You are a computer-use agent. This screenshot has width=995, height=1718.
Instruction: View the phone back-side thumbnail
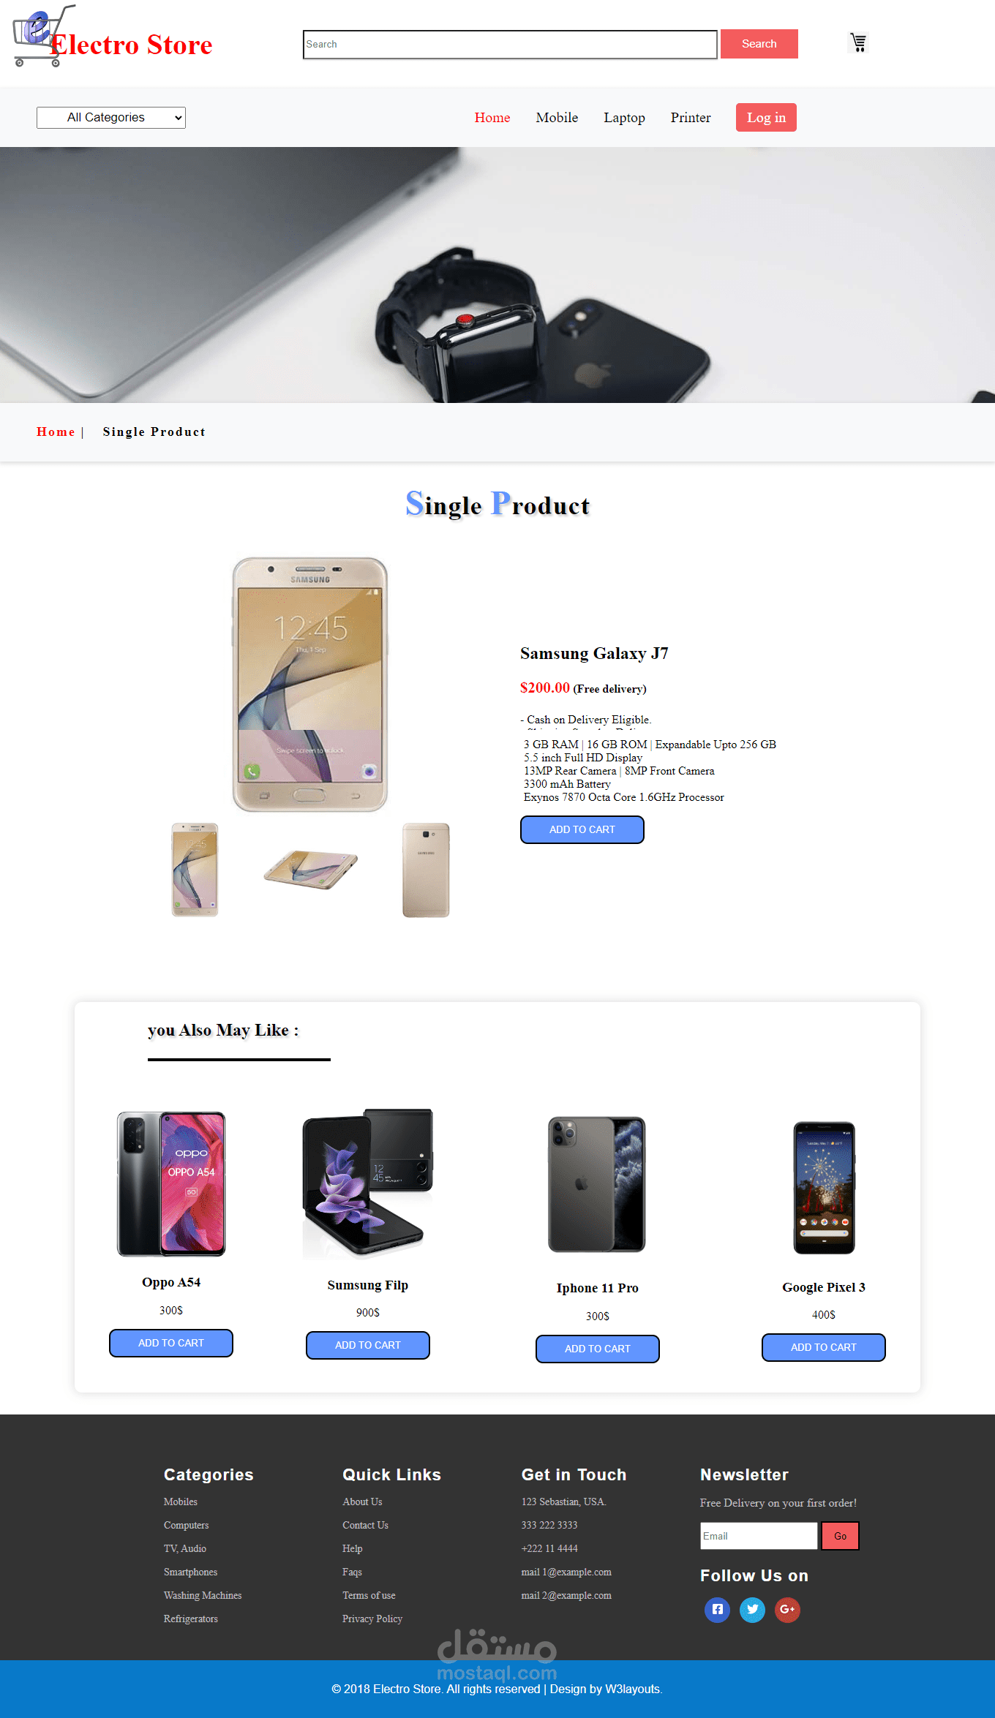pyautogui.click(x=426, y=870)
